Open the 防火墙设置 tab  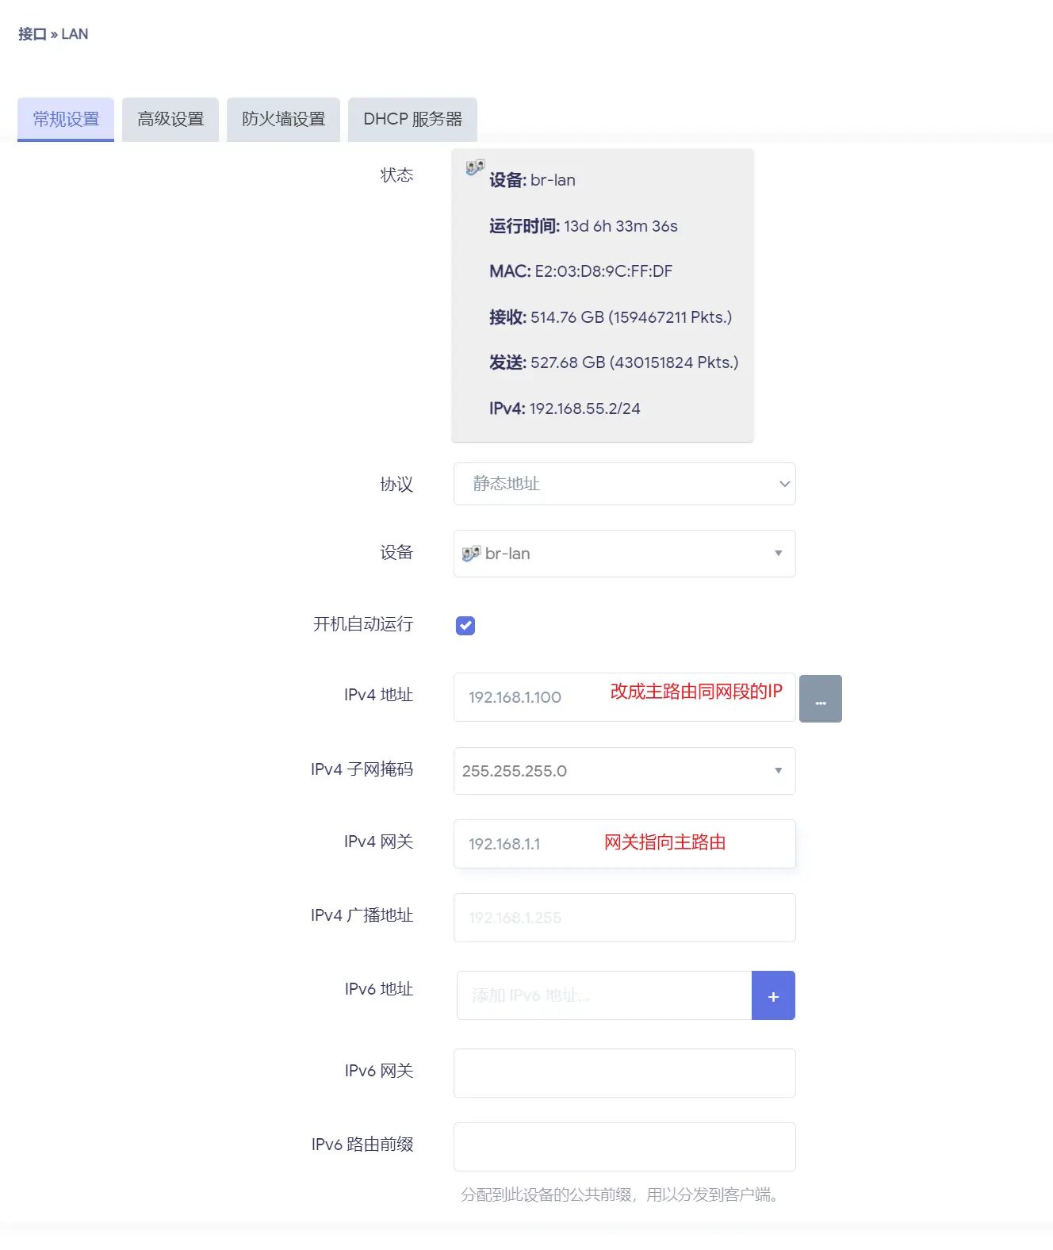click(283, 120)
